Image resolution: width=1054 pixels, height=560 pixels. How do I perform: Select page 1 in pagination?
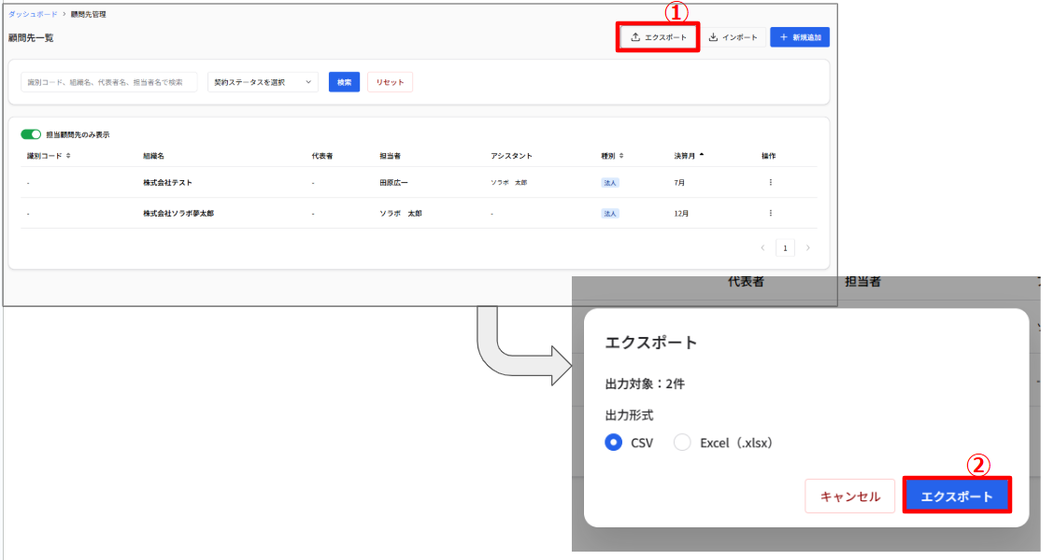tap(785, 247)
